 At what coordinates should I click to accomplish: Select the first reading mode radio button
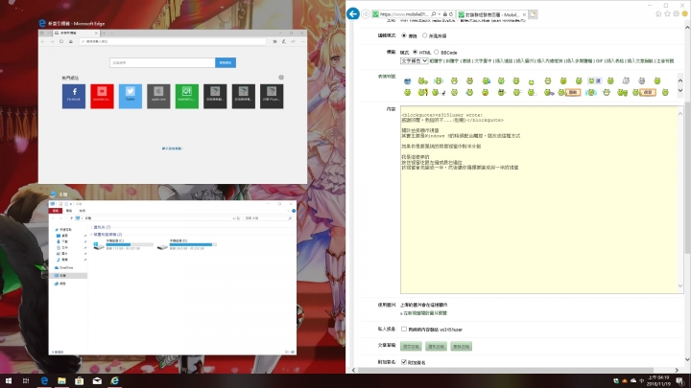(x=404, y=35)
